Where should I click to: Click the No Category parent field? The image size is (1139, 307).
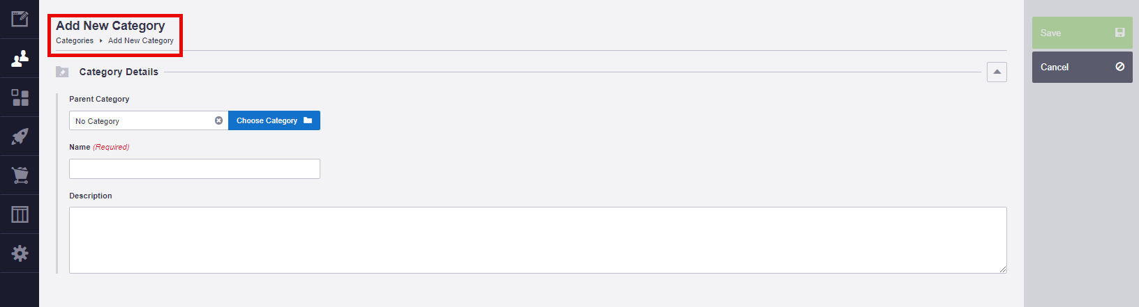click(142, 120)
